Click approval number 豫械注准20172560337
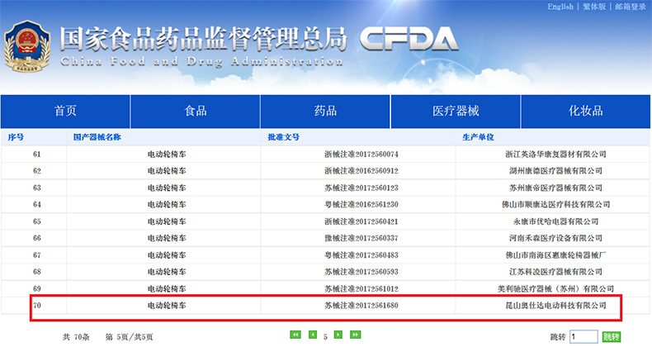The width and height of the screenshot is (652, 347). pos(361,239)
